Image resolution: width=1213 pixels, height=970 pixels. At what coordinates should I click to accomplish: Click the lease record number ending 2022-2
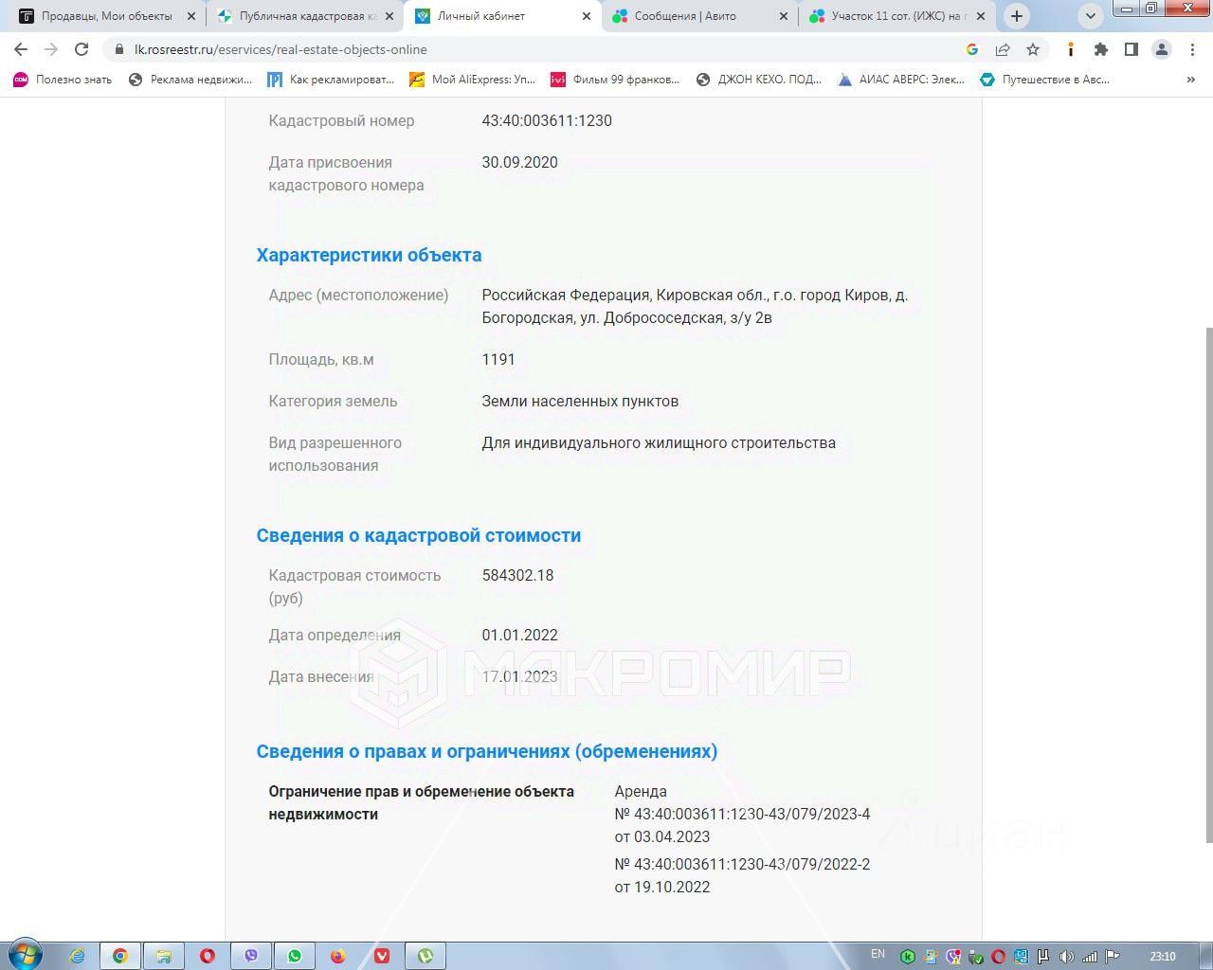click(x=742, y=864)
